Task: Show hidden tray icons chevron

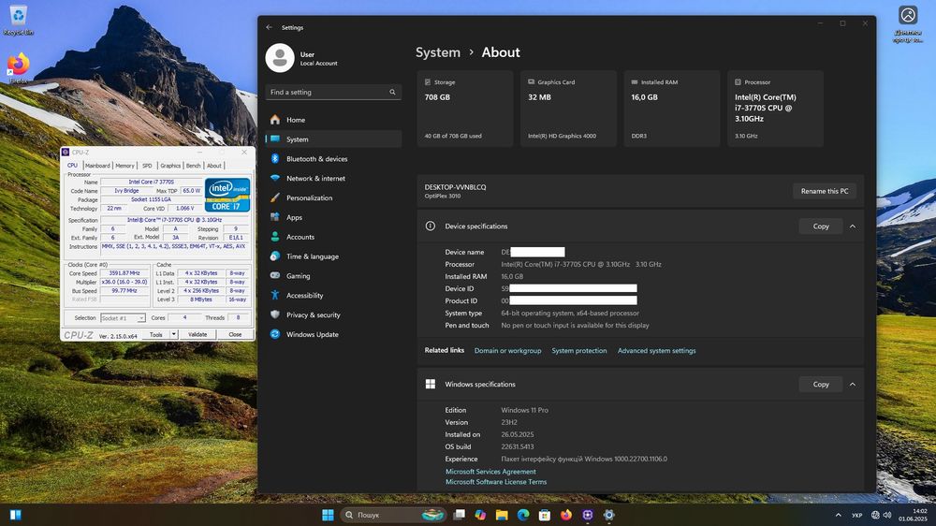Action: coord(838,515)
